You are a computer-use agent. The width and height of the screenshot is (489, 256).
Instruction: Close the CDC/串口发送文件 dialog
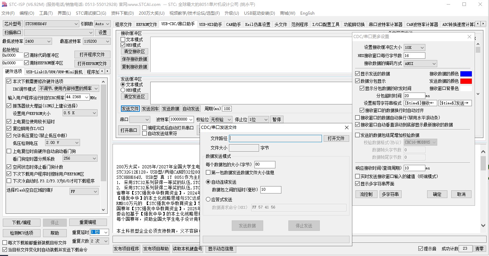tap(346, 128)
